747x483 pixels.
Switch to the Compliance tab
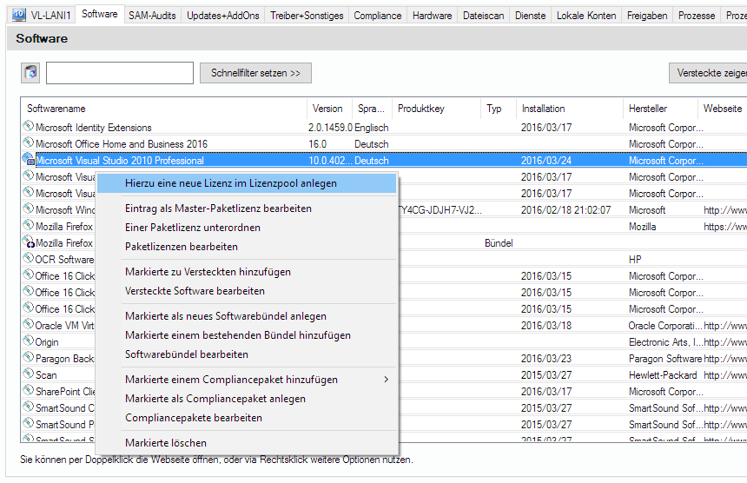point(377,16)
